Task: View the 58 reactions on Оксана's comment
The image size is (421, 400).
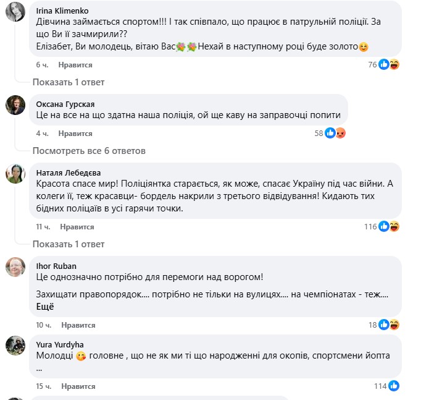Action: click(x=329, y=133)
